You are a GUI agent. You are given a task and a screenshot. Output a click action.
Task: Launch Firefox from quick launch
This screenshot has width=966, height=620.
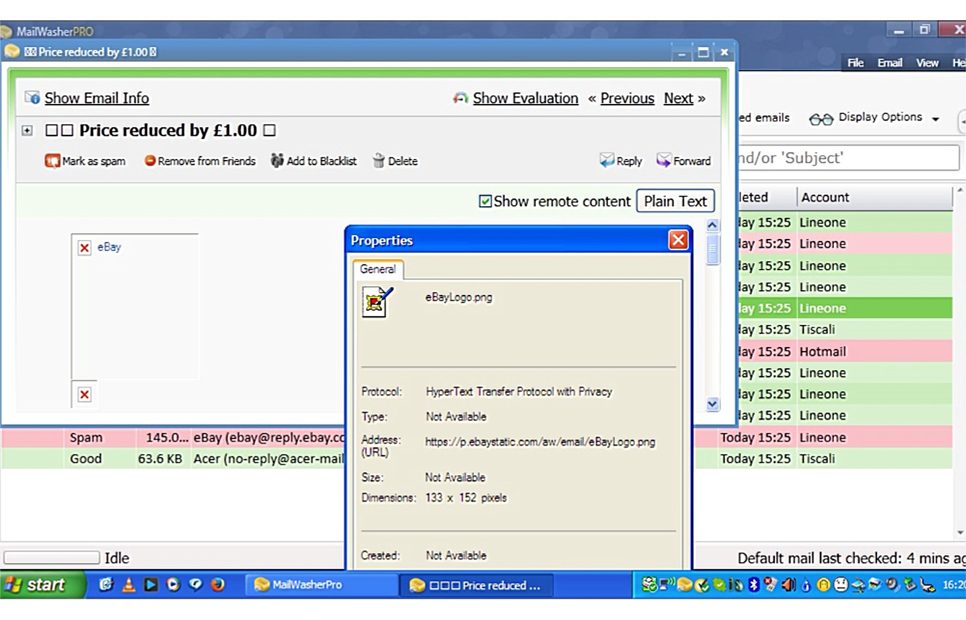pyautogui.click(x=218, y=585)
